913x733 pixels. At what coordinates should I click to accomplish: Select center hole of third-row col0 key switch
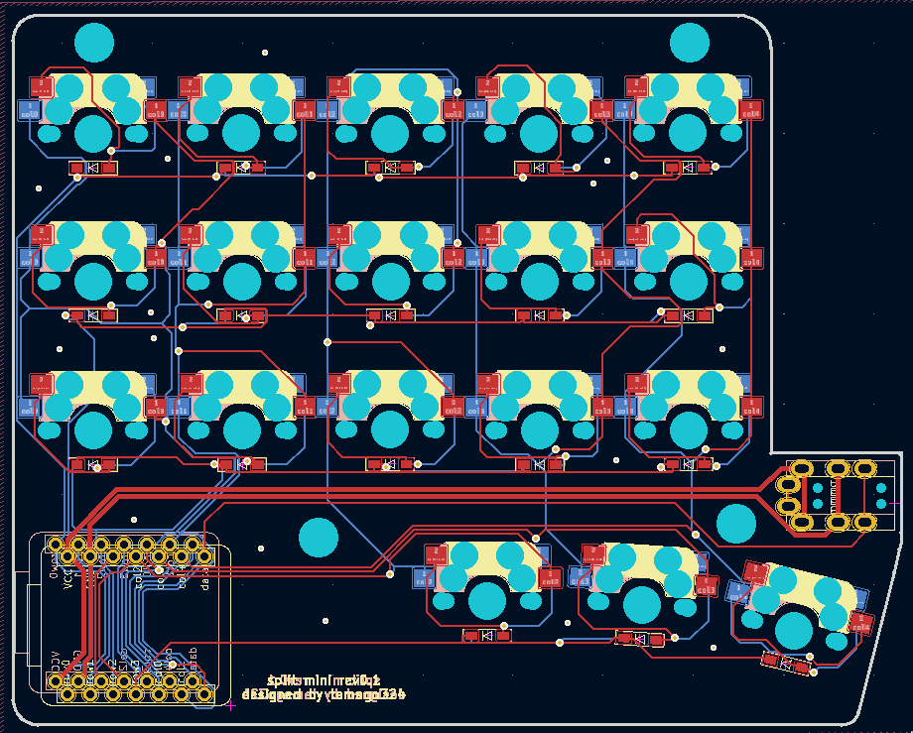pyautogui.click(x=93, y=430)
